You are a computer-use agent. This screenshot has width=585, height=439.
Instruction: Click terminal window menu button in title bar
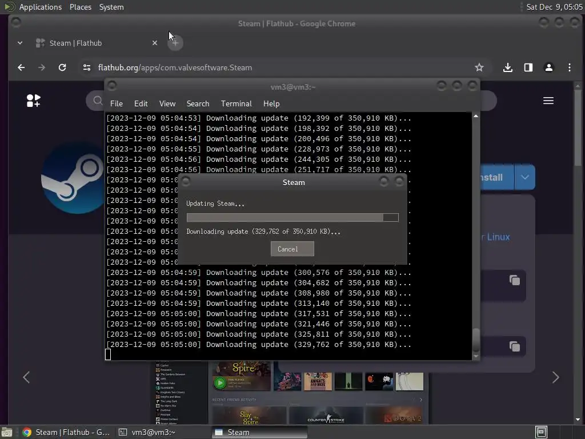[x=112, y=86]
